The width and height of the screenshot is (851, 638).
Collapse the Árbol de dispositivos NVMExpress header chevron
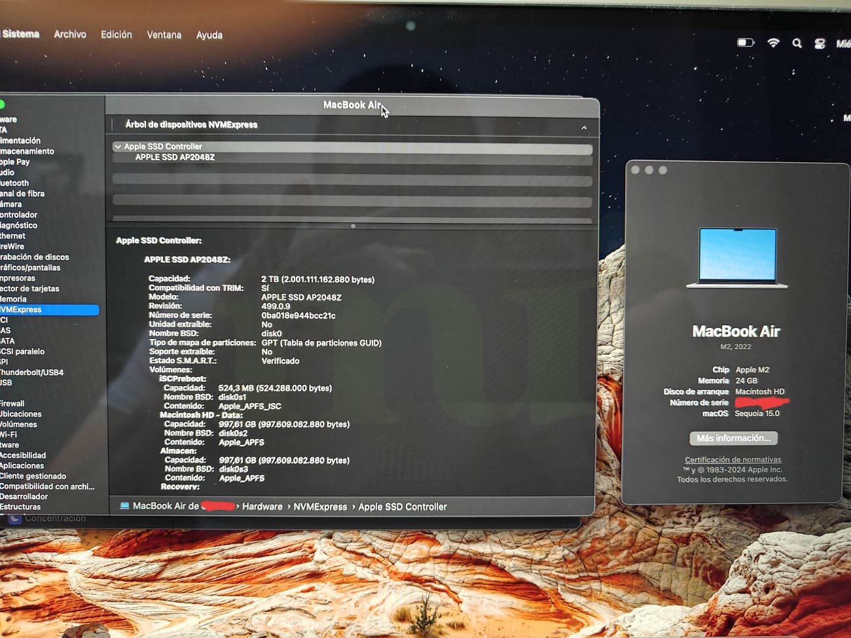click(x=584, y=128)
